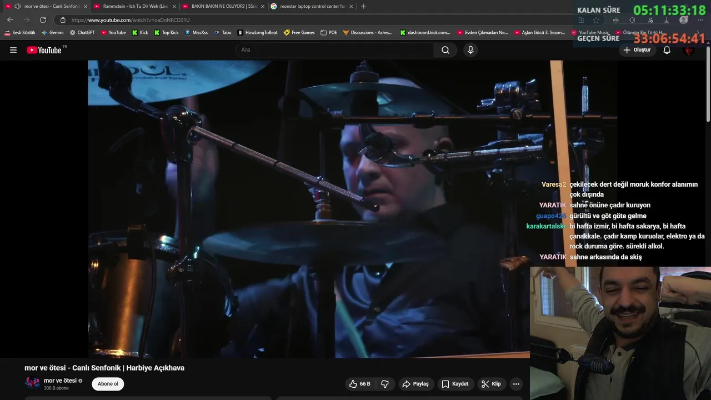Mute the tab via speaker icon on first tab
The image size is (711, 400).
[17, 6]
